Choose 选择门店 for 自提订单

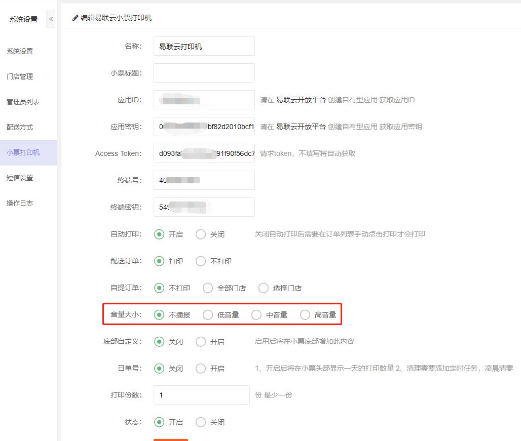click(x=264, y=288)
